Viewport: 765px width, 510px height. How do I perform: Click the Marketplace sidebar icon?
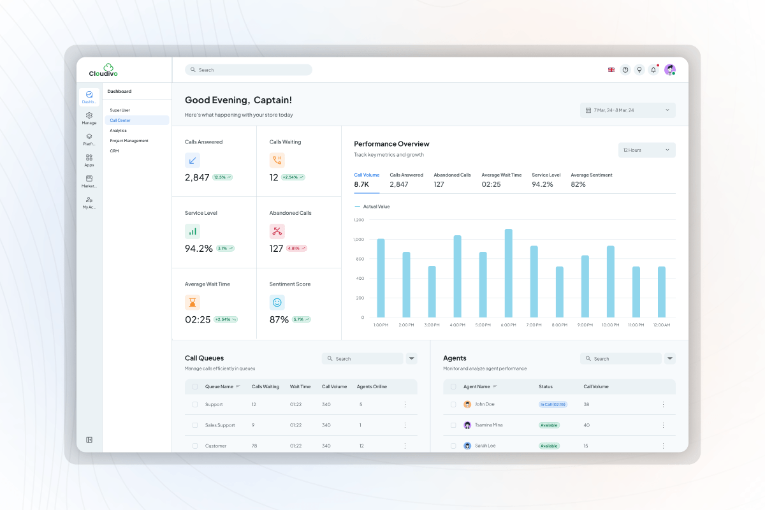click(x=89, y=181)
